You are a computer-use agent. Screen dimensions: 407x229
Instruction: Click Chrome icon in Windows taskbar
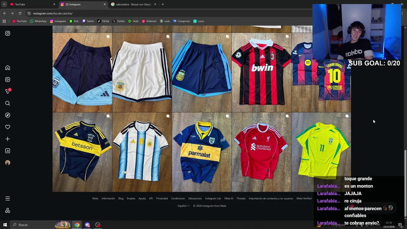point(77,225)
